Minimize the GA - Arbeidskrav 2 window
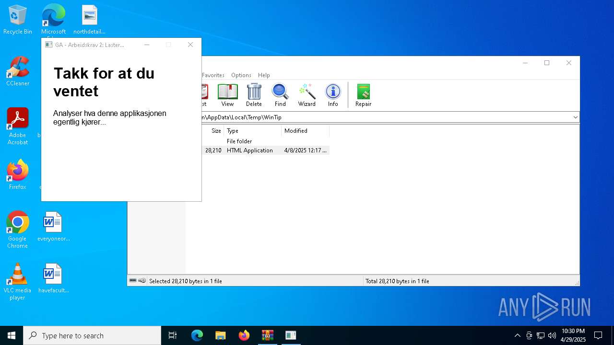614x345 pixels. tap(147, 45)
